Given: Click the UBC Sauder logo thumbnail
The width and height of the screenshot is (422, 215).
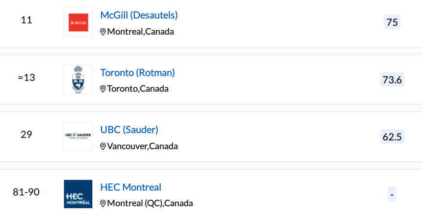Looking at the screenshot, I should (78, 137).
